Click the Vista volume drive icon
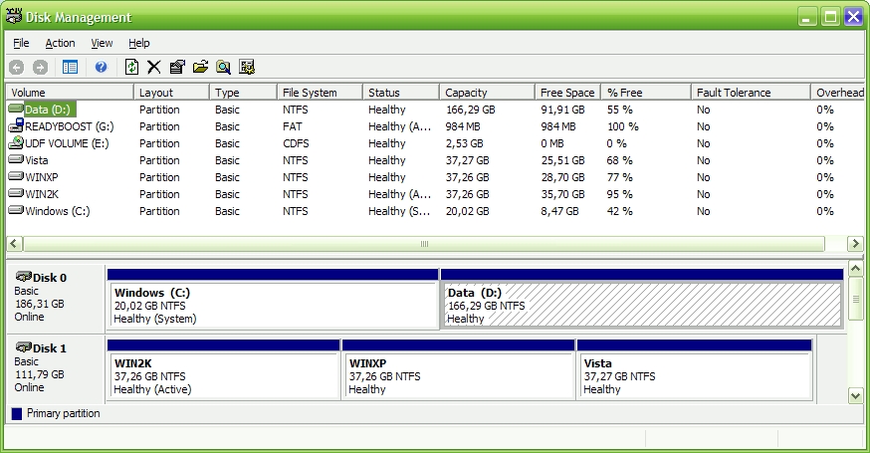This screenshot has width=870, height=453. 16,160
